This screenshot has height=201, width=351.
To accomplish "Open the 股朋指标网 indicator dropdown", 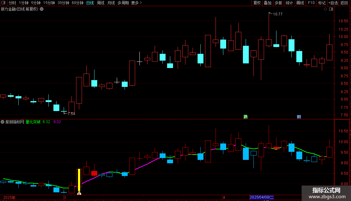I will pos(2,122).
